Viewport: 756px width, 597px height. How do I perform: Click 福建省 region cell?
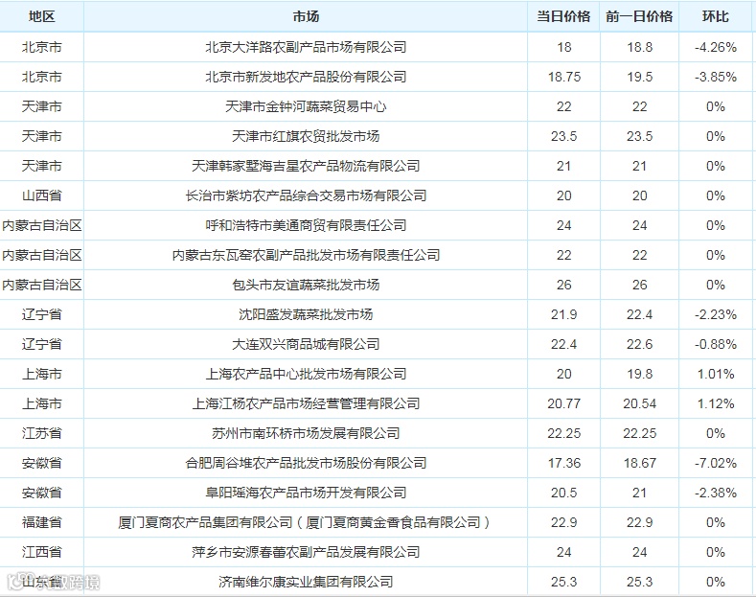[x=41, y=522]
